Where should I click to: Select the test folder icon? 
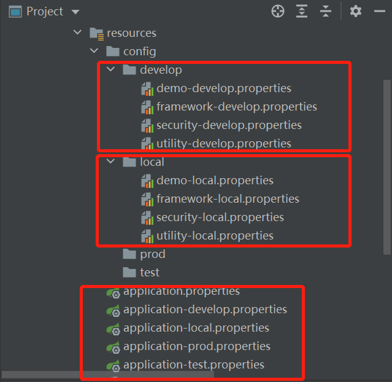click(x=129, y=272)
